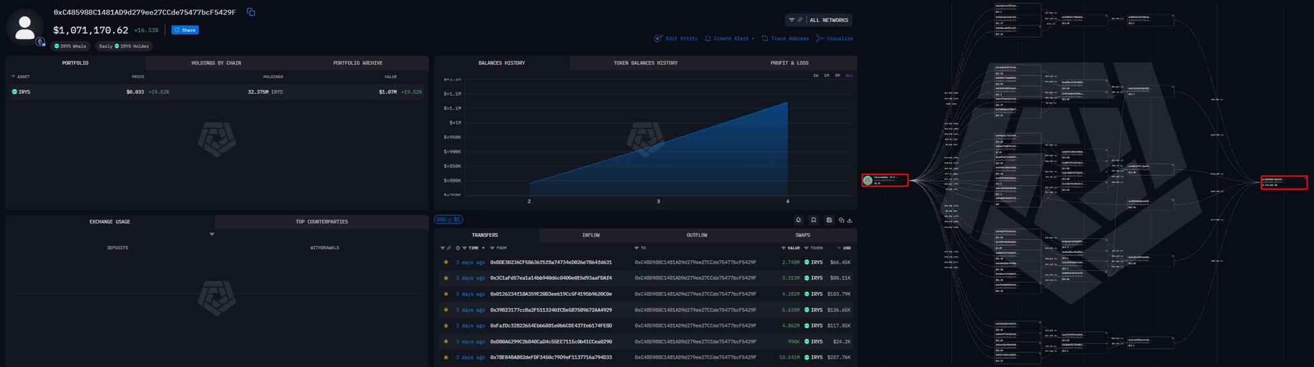Click the bookmark icon above transfers table
Image resolution: width=1314 pixels, height=367 pixels.
pos(814,220)
